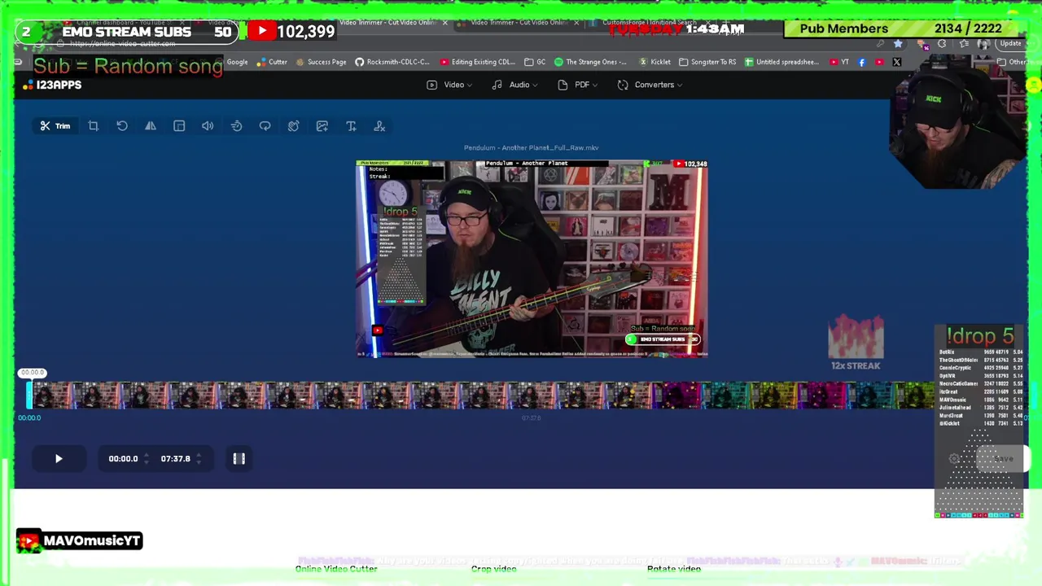Viewport: 1042px width, 586px height.
Task: Open the Success Page bookmark
Action: click(x=321, y=62)
